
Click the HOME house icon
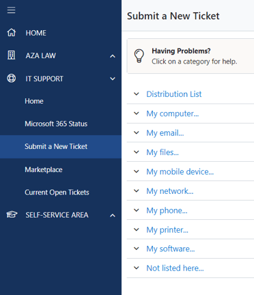(12, 33)
